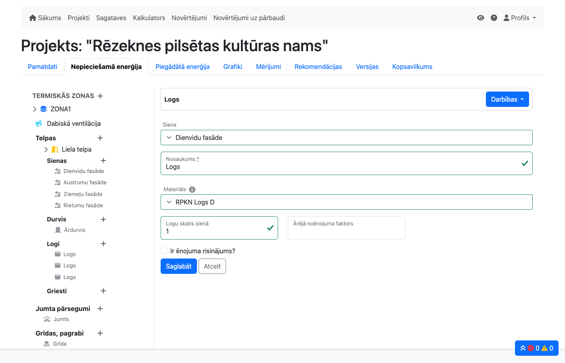Image resolution: width=565 pixels, height=363 pixels.
Task: Expand the ZONA1 tree item
Action: click(35, 109)
